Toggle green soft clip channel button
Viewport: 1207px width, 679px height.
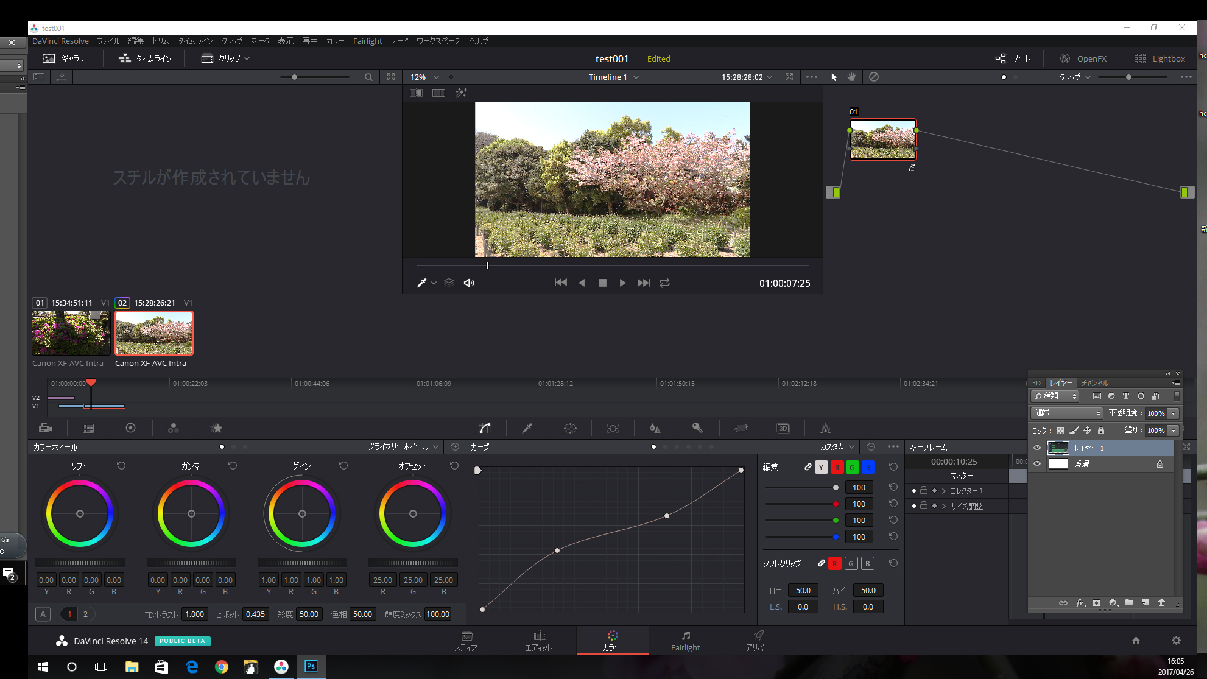click(851, 563)
